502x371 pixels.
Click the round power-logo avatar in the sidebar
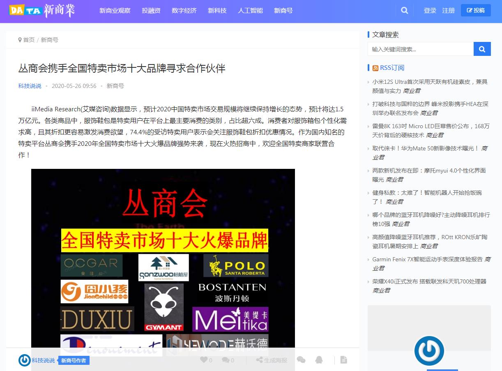429,351
